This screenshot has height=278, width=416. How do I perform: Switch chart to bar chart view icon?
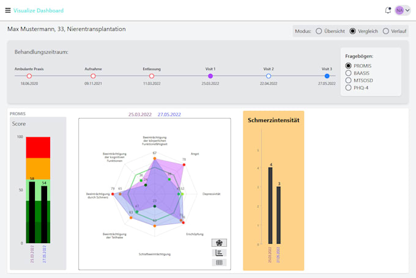pyautogui.click(x=219, y=252)
